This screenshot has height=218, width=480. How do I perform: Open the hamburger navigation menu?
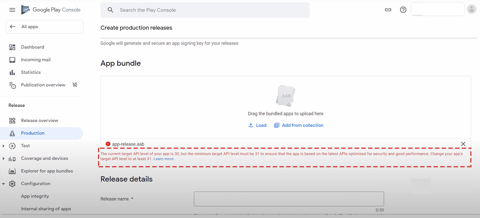pyautogui.click(x=12, y=10)
